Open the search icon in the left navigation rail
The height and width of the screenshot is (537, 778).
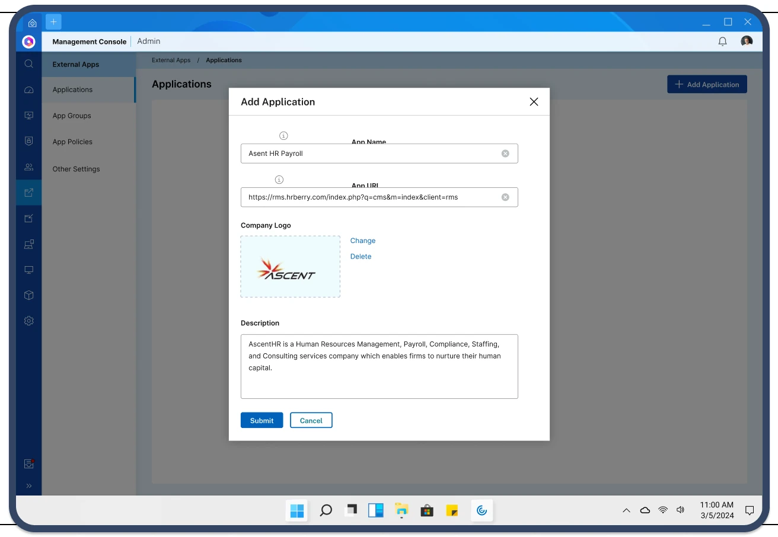tap(28, 63)
